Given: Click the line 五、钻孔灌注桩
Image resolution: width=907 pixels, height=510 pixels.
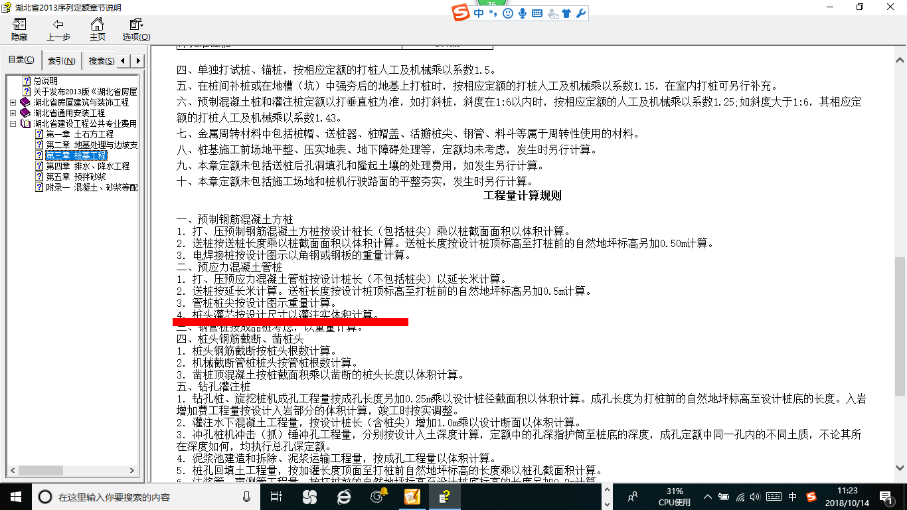Looking at the screenshot, I should pos(214,386).
